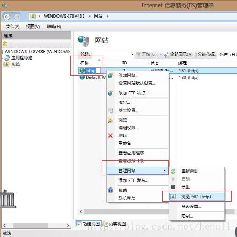Viewport: 237px width, 237px height.
Task: Open the 筛选 filter dropdown arrow
Action: [x=132, y=54]
